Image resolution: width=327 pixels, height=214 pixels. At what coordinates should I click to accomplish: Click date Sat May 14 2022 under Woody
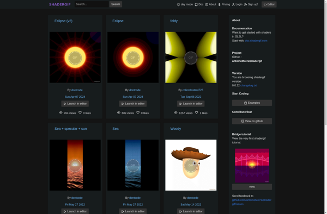coord(191,204)
